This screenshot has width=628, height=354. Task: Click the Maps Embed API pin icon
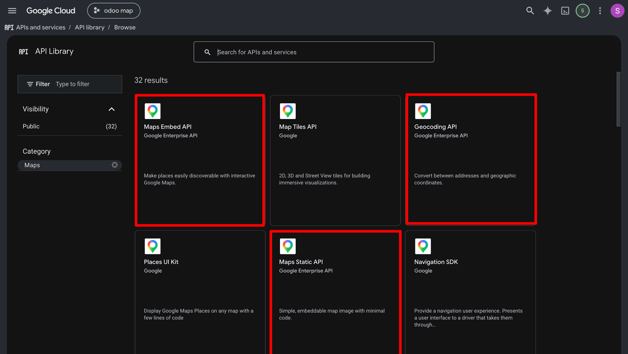point(152,111)
